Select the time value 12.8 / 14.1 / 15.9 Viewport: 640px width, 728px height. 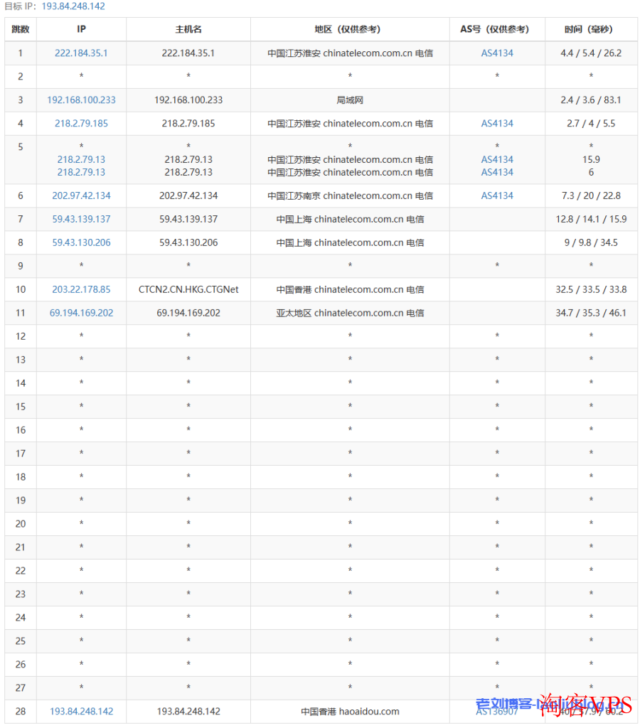pyautogui.click(x=591, y=219)
